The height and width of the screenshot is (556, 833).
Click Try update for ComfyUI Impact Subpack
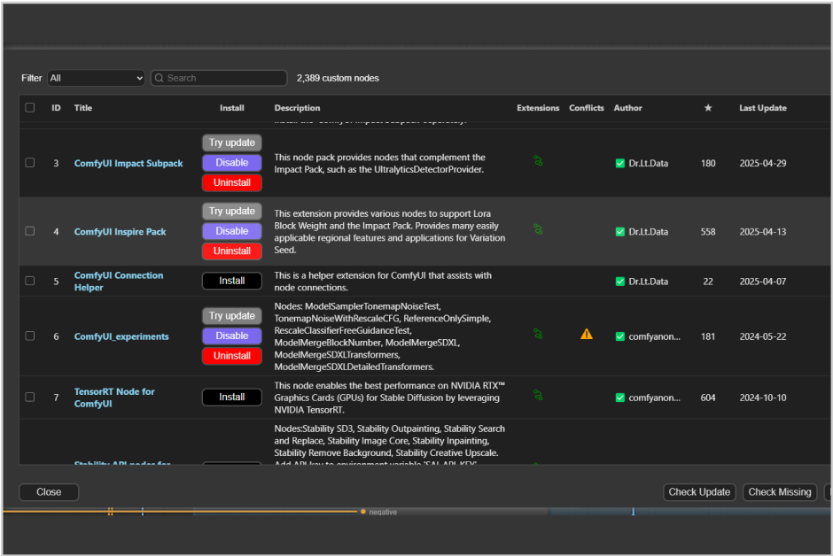(x=232, y=143)
